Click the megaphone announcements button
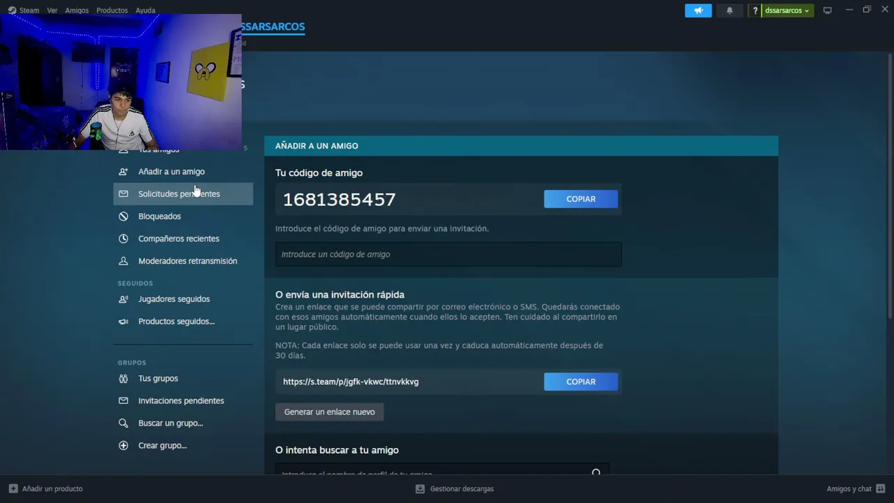The height and width of the screenshot is (503, 894). click(x=698, y=10)
